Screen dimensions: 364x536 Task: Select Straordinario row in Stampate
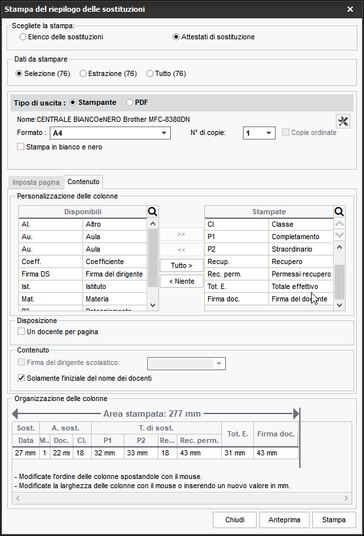click(269, 249)
